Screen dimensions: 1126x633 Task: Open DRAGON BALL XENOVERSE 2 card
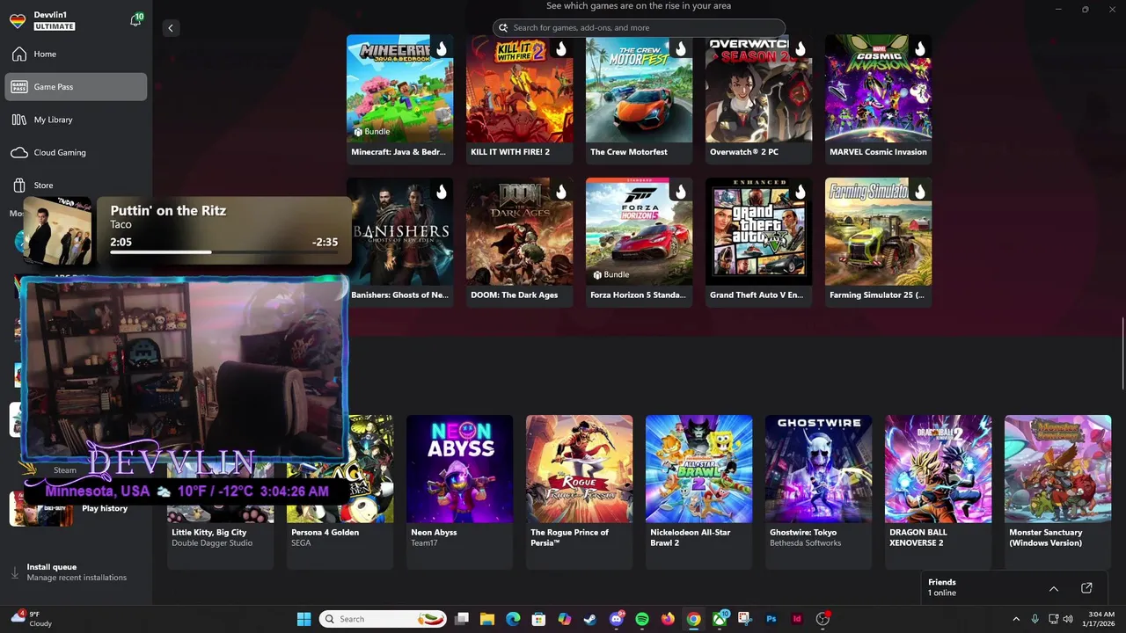pyautogui.click(x=939, y=491)
